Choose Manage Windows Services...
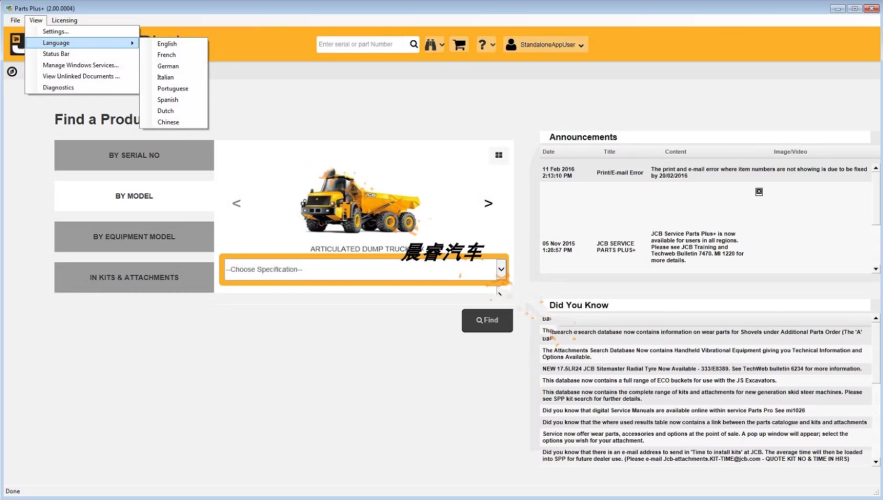 (x=83, y=65)
